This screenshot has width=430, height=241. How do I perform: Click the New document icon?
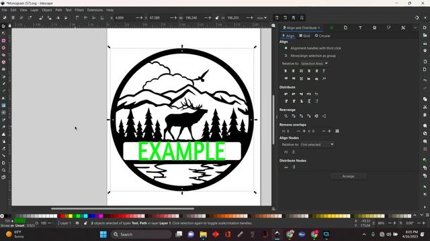425,27
